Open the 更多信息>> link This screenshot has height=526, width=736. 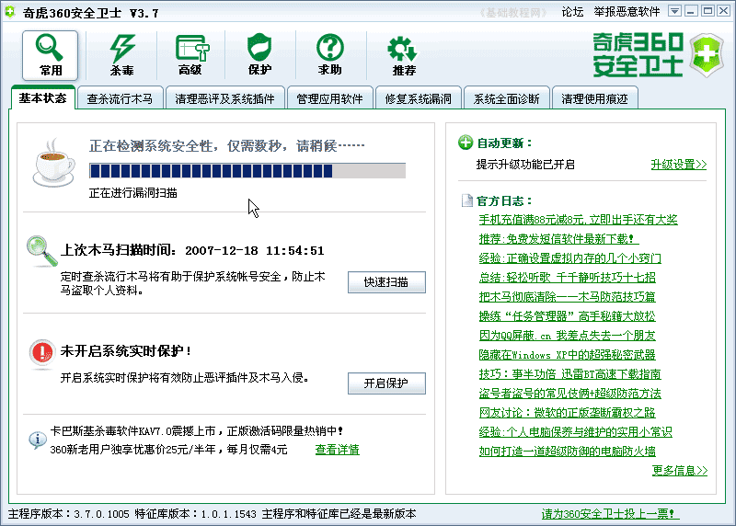680,470
